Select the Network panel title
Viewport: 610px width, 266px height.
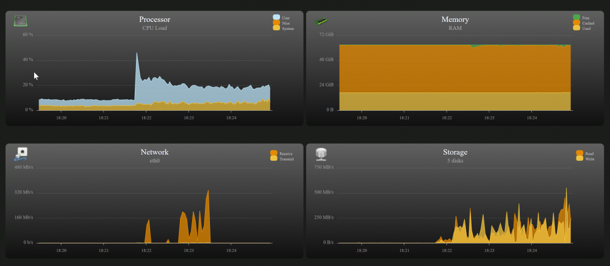[x=154, y=152]
